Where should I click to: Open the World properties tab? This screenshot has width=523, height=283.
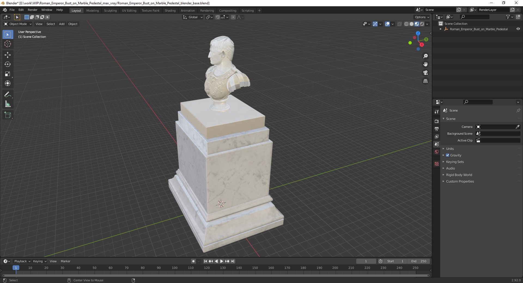tap(437, 152)
